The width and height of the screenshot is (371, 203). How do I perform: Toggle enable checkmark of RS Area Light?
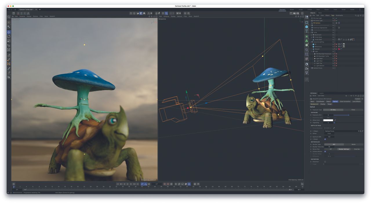coord(336,18)
